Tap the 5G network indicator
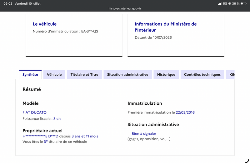 pos(225,3)
